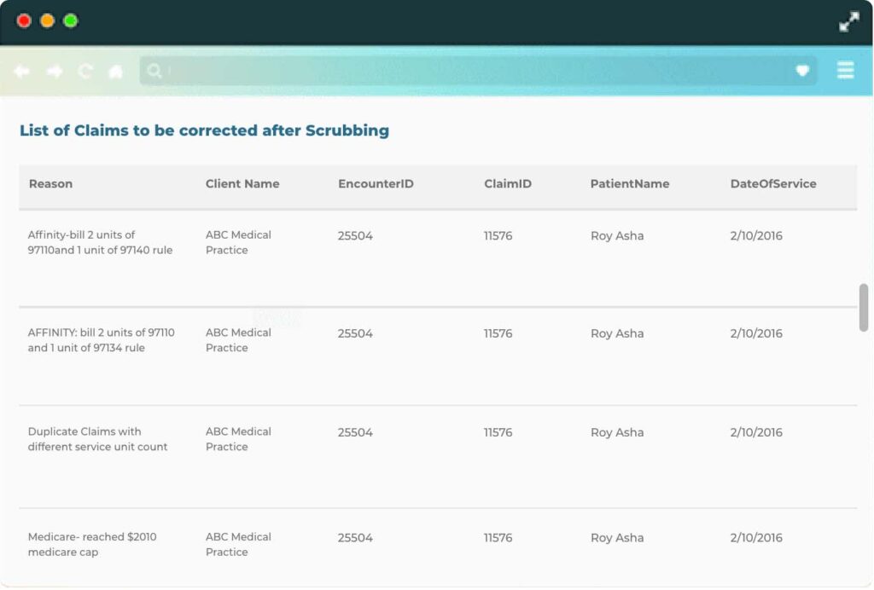Image resolution: width=874 pixels, height=590 pixels.
Task: Click the search magnifier icon
Action: point(154,71)
